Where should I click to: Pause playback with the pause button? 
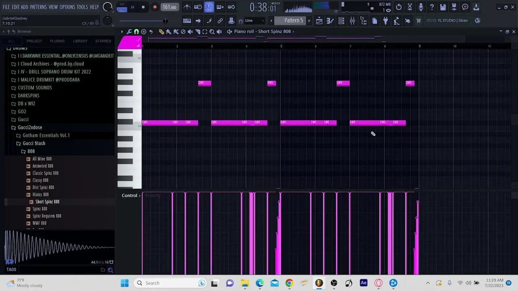[132, 7]
